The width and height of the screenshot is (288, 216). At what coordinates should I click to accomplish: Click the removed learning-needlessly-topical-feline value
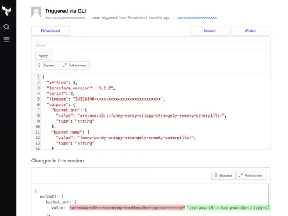click(127, 207)
